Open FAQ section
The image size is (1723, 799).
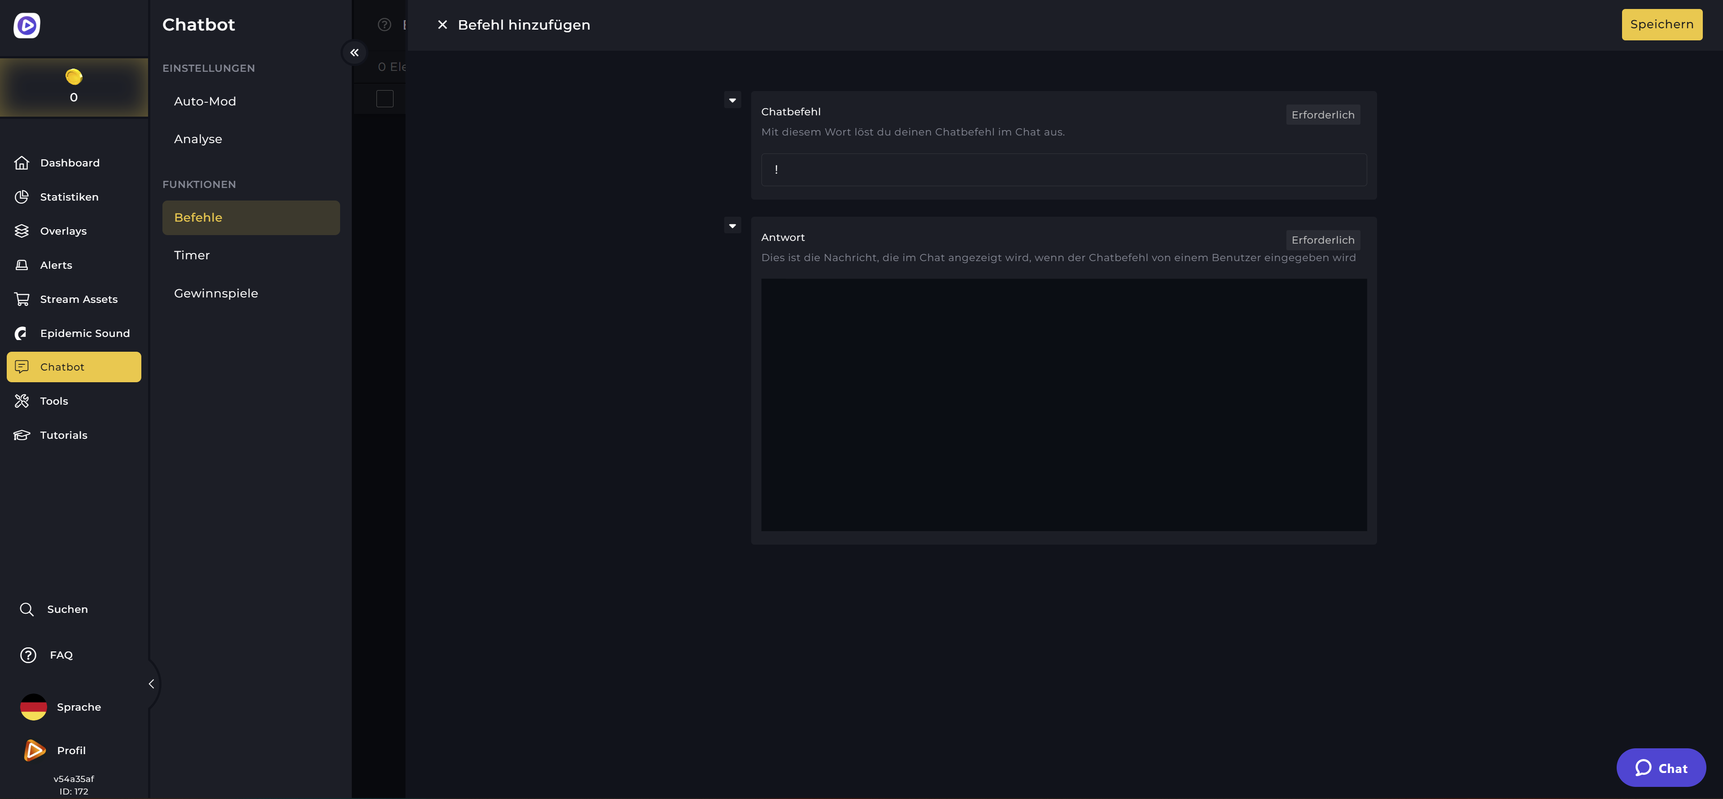pyautogui.click(x=59, y=655)
